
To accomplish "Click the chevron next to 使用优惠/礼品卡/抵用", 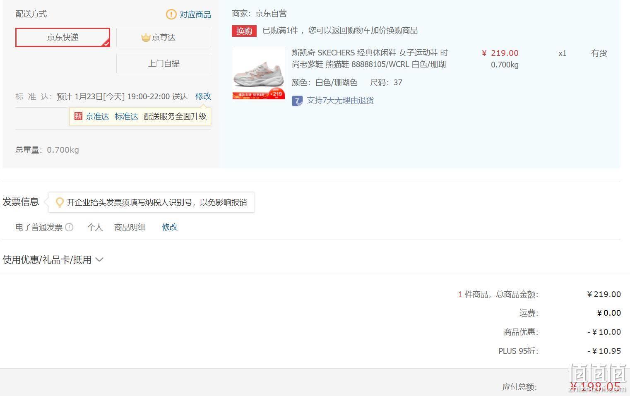I will point(99,260).
